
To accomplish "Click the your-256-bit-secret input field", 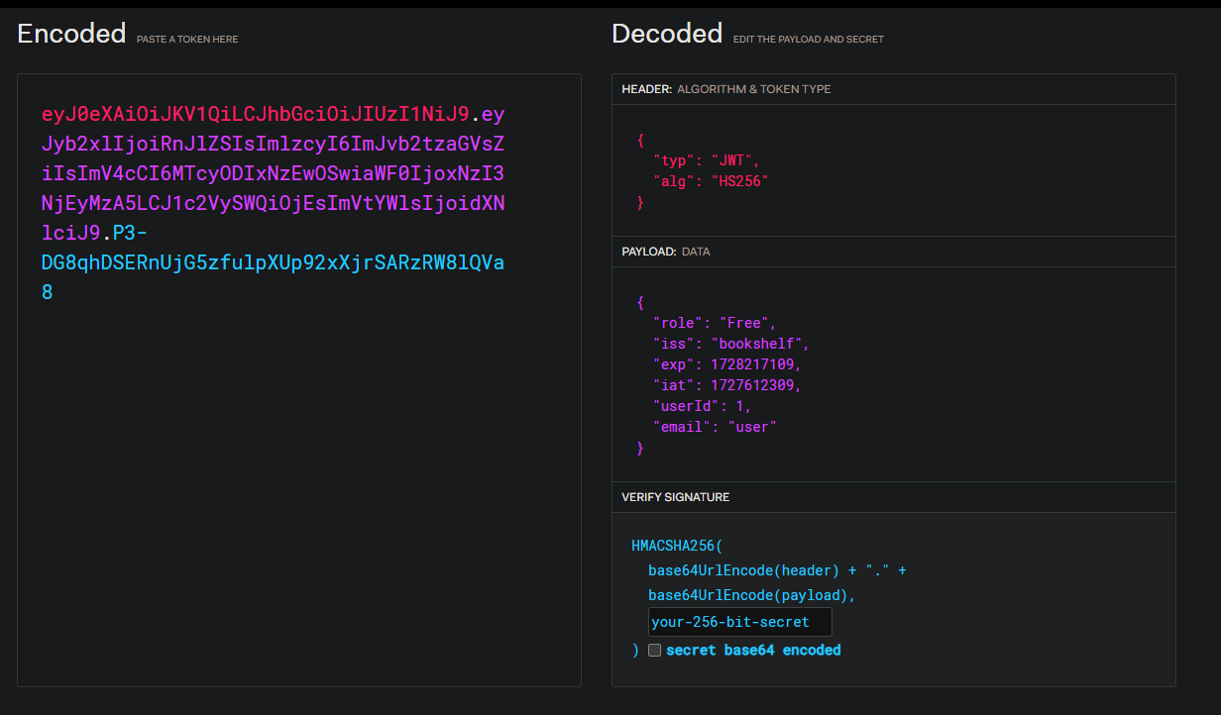I will pos(740,622).
